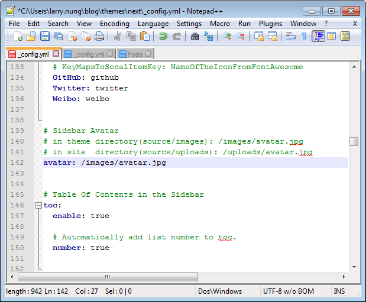Close the active _config.yml tab
This screenshot has height=302, width=366.
tap(56, 54)
